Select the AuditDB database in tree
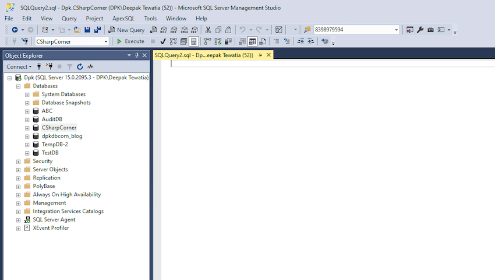This screenshot has width=495, height=280. pos(52,119)
